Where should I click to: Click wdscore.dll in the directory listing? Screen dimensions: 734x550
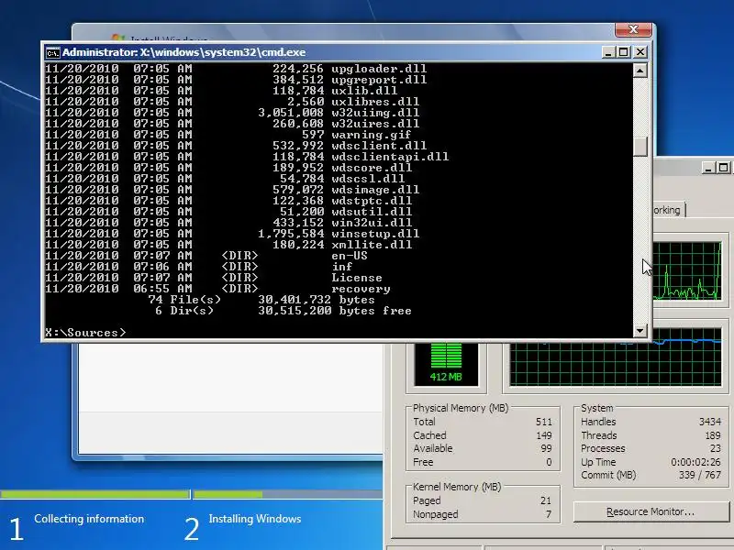[372, 168]
